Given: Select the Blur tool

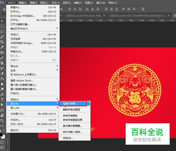Looking at the screenshot, I should pos(2,84).
